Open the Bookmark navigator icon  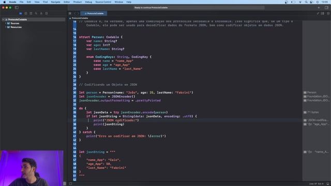pyautogui.click(x=31, y=13)
